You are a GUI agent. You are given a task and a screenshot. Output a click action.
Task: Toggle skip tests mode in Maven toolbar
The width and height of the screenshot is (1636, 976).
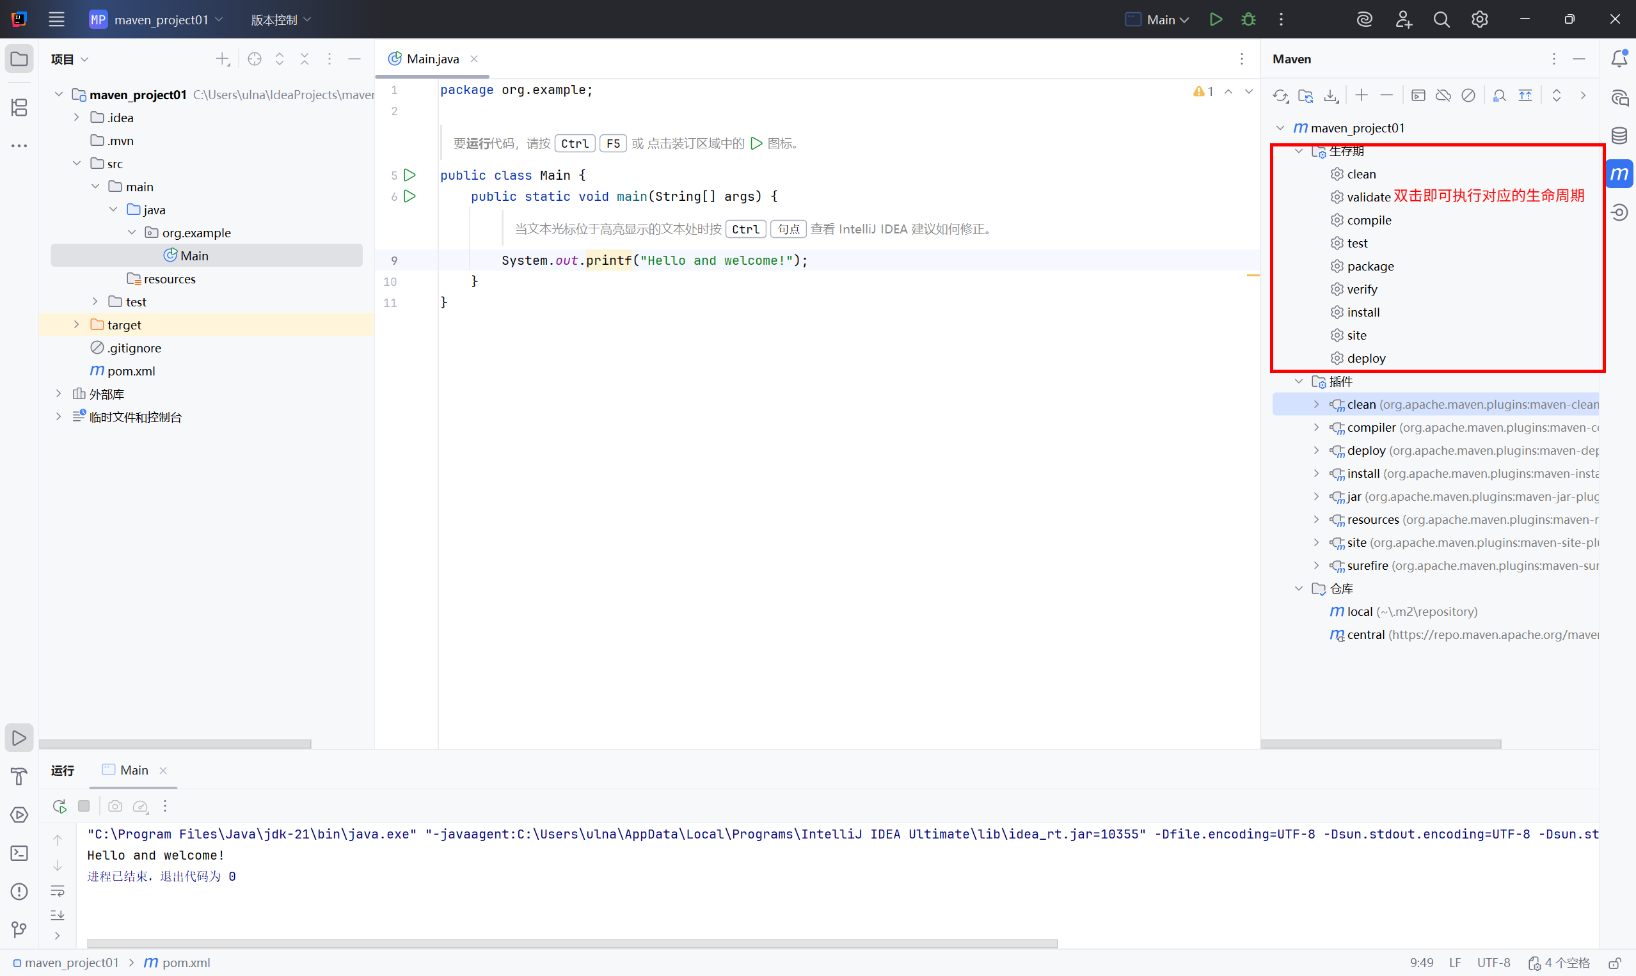(1468, 96)
